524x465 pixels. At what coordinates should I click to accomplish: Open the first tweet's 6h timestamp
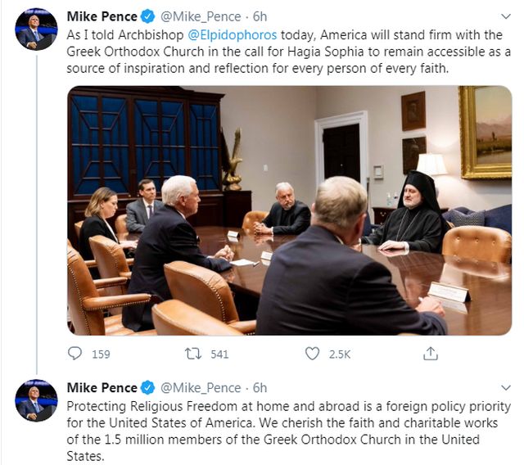pos(259,16)
